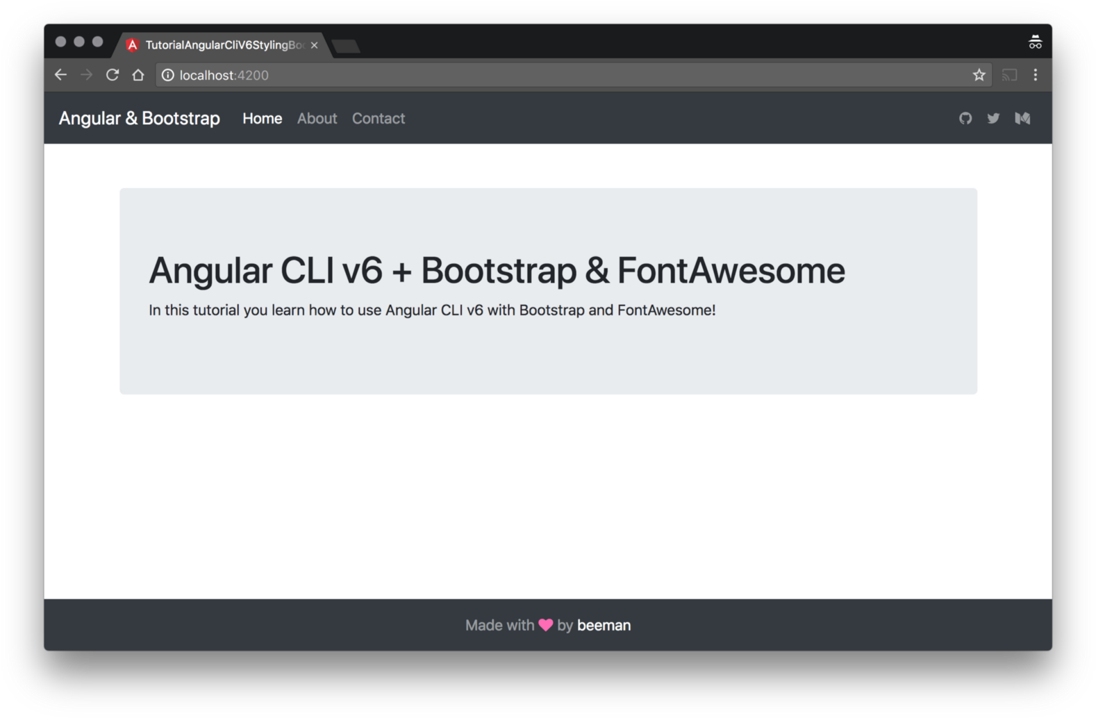1096x718 pixels.
Task: Bookmark this page with the star icon
Action: click(979, 75)
